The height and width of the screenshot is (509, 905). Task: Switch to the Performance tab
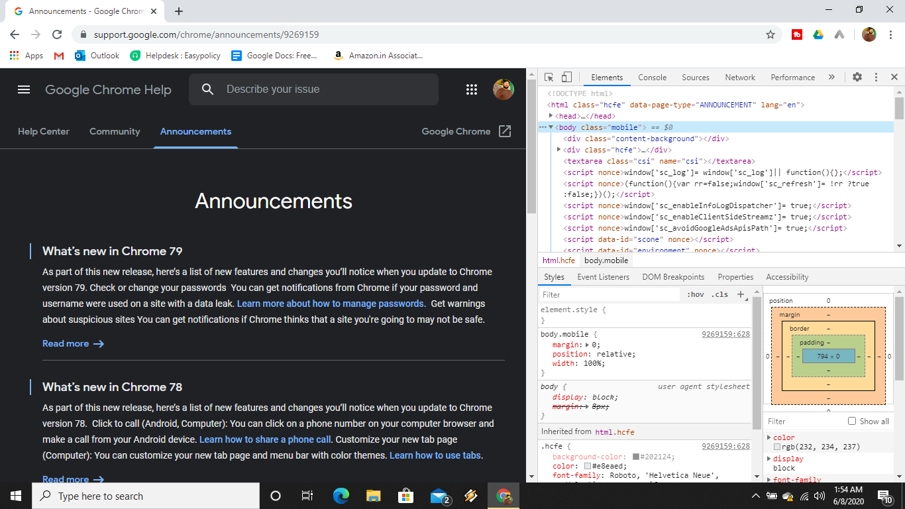[x=792, y=78]
